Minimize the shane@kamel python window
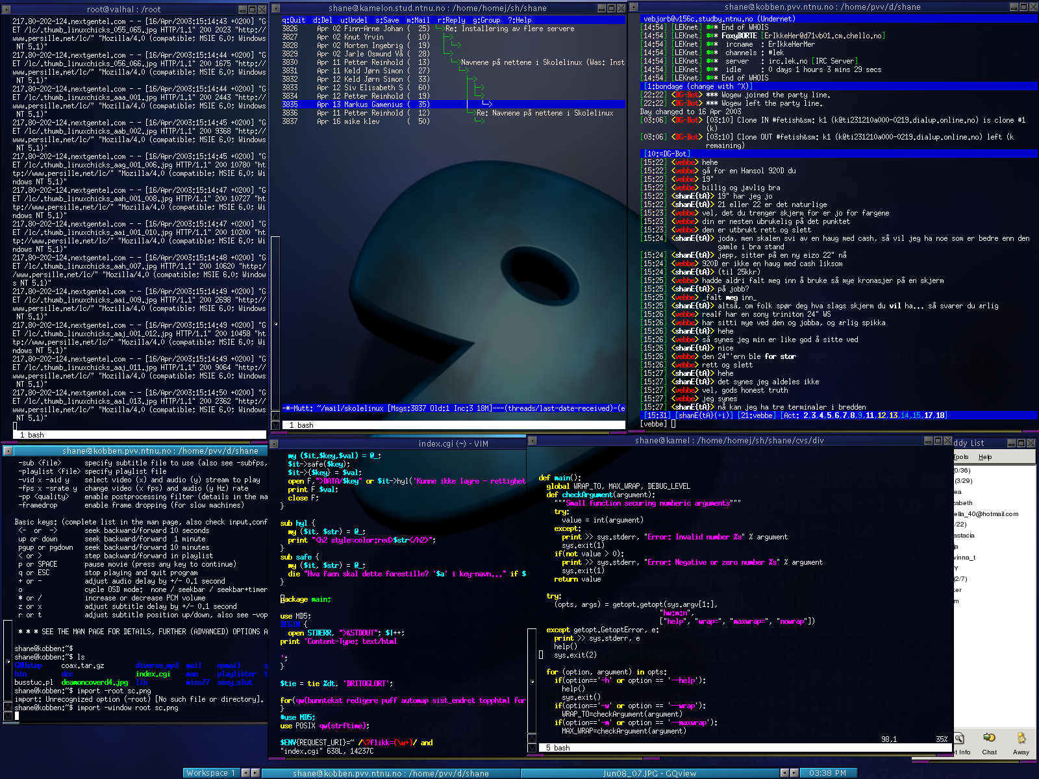The height and width of the screenshot is (779, 1039). 929,440
